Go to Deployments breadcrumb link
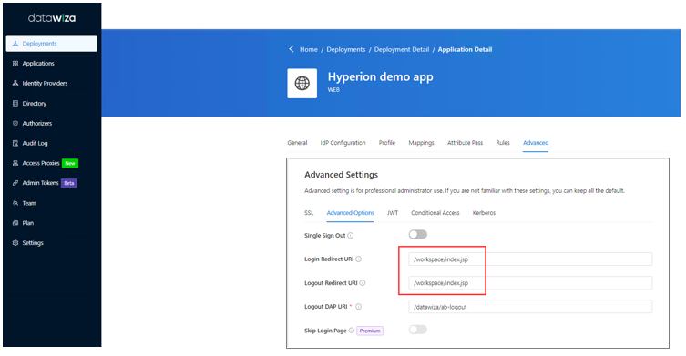This screenshot has height=356, width=686. pyautogui.click(x=345, y=49)
